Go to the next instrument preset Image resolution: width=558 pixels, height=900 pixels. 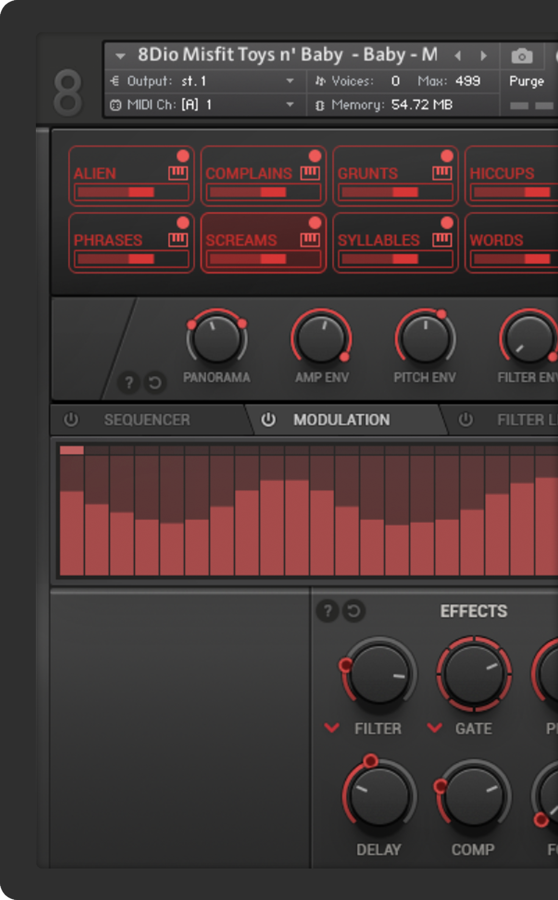coord(484,56)
